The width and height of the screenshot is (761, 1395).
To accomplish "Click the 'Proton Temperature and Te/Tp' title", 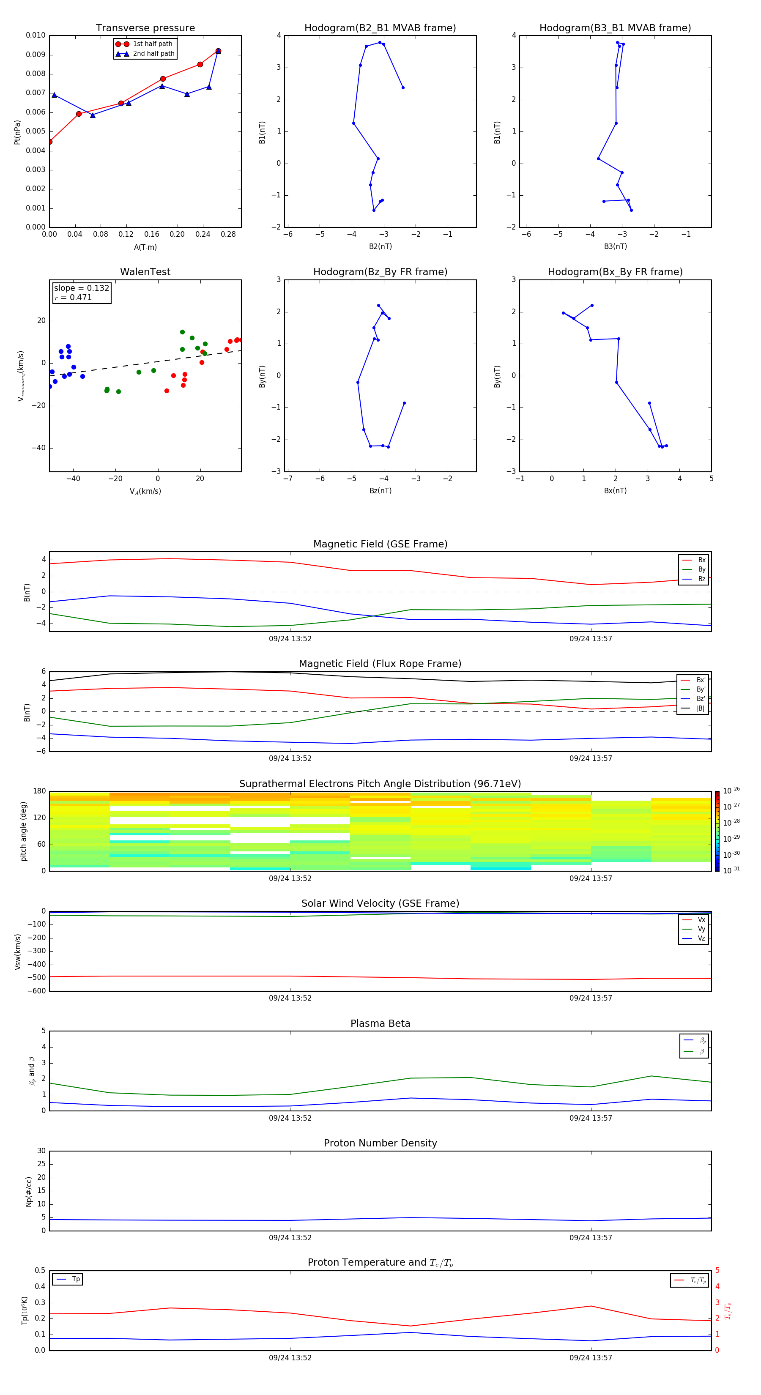I will pos(380,1263).
